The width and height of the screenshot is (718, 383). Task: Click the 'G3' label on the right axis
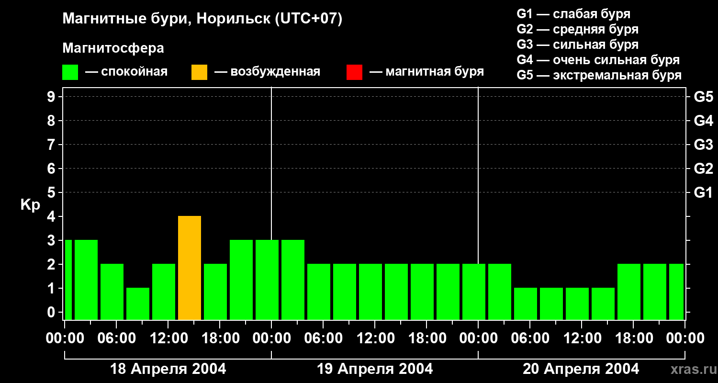pyautogui.click(x=703, y=145)
